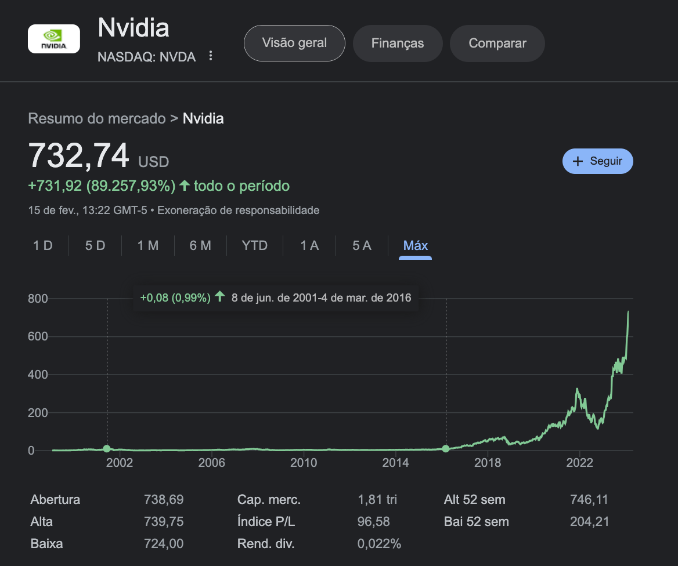Select the 1 D time range
The image size is (678, 566).
(43, 245)
